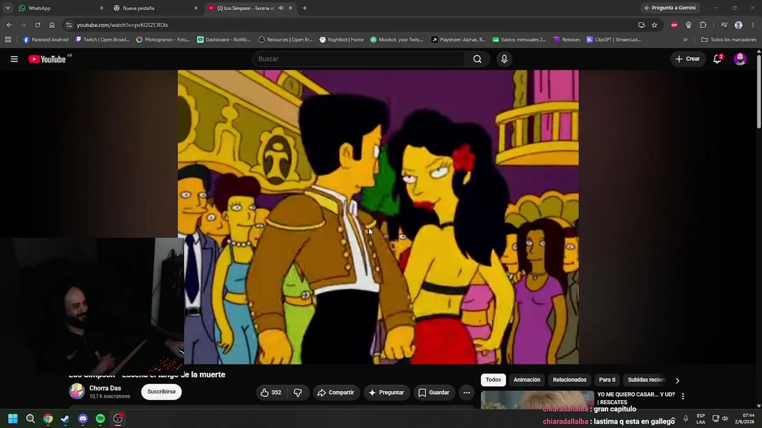Click the Preguntar button
The width and height of the screenshot is (762, 428).
386,392
